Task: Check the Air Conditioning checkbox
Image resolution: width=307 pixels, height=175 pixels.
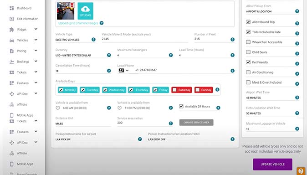Action: tap(248, 72)
